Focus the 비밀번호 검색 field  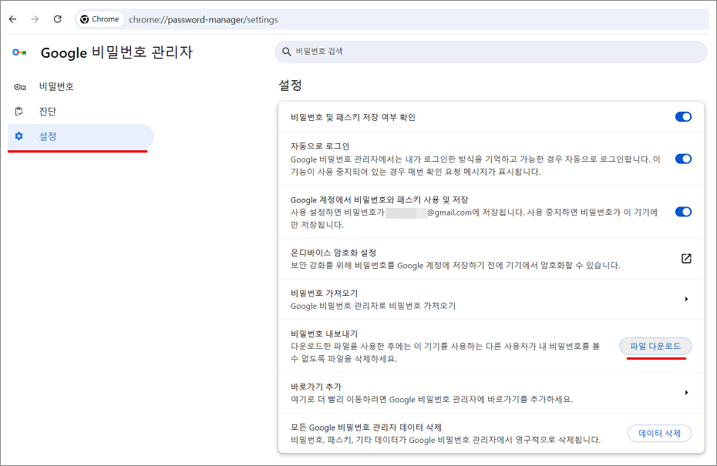[x=490, y=52]
